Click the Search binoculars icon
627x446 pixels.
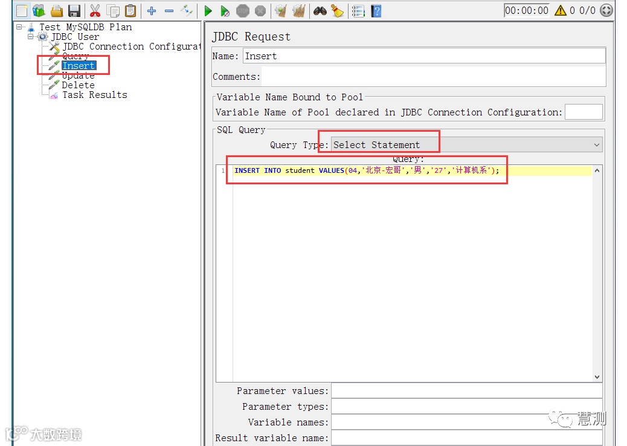320,11
